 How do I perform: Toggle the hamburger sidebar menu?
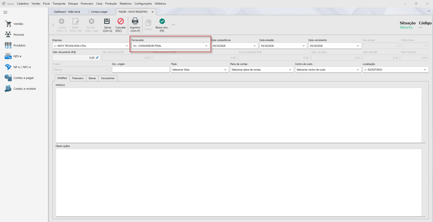[x=5, y=12]
